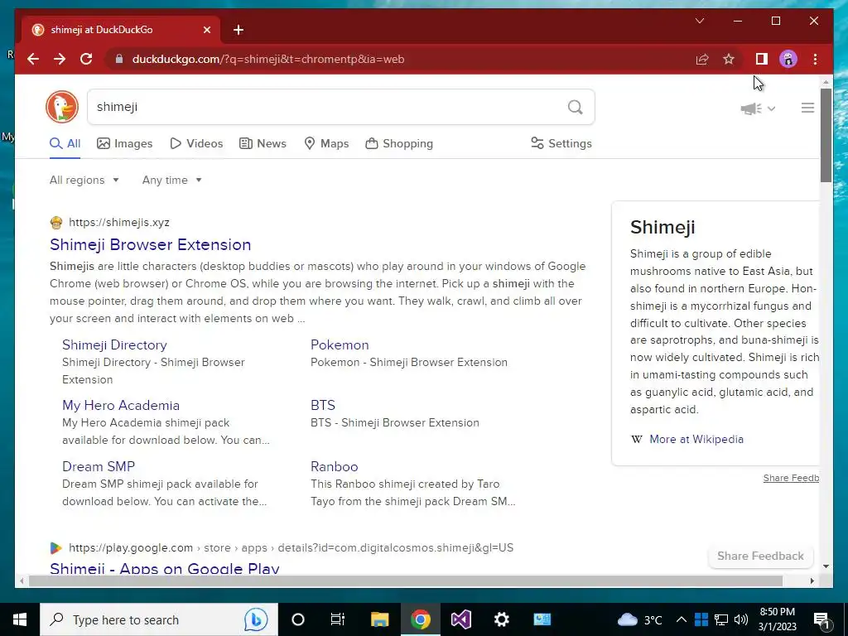
Task: Switch to the Videos tab
Action: point(196,143)
